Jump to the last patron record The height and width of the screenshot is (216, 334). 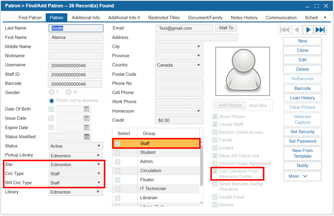tap(320, 30)
